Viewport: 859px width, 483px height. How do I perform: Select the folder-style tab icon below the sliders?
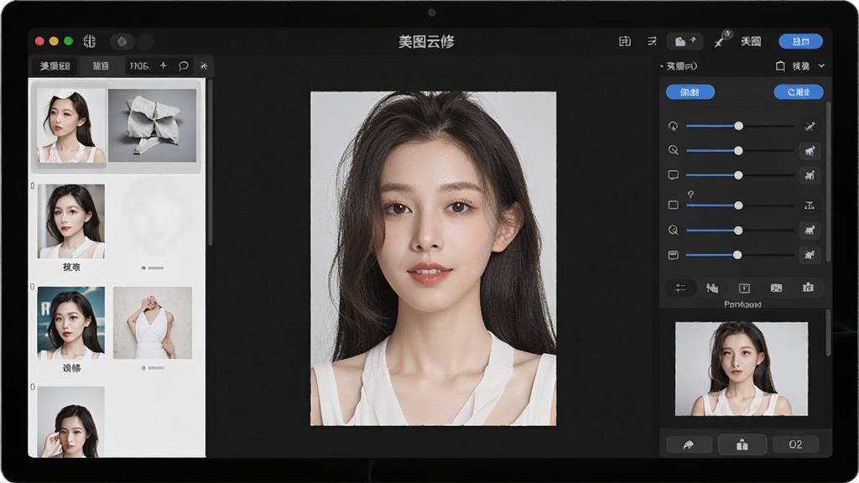[x=776, y=288]
